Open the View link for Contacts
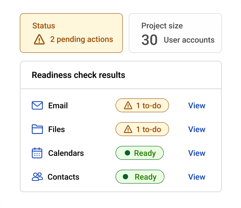The width and height of the screenshot is (241, 208). coord(197,177)
